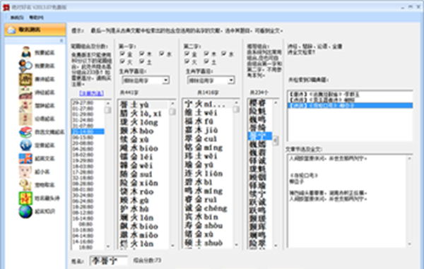Open the magnifier-and-person name test entry

(25, 66)
